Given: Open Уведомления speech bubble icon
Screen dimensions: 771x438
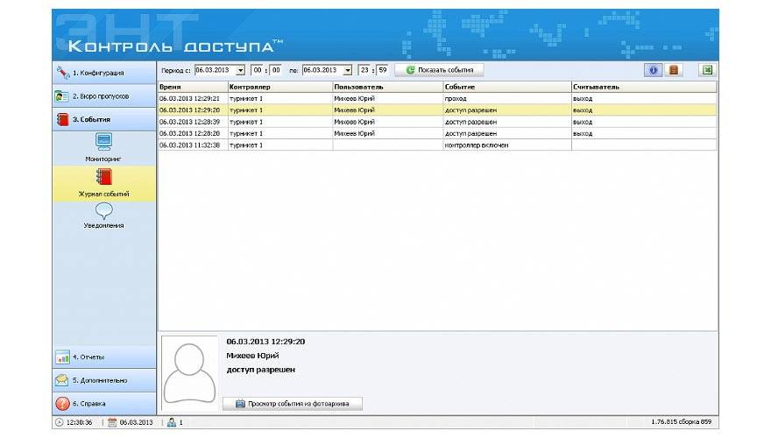Looking at the screenshot, I should pos(103,211).
